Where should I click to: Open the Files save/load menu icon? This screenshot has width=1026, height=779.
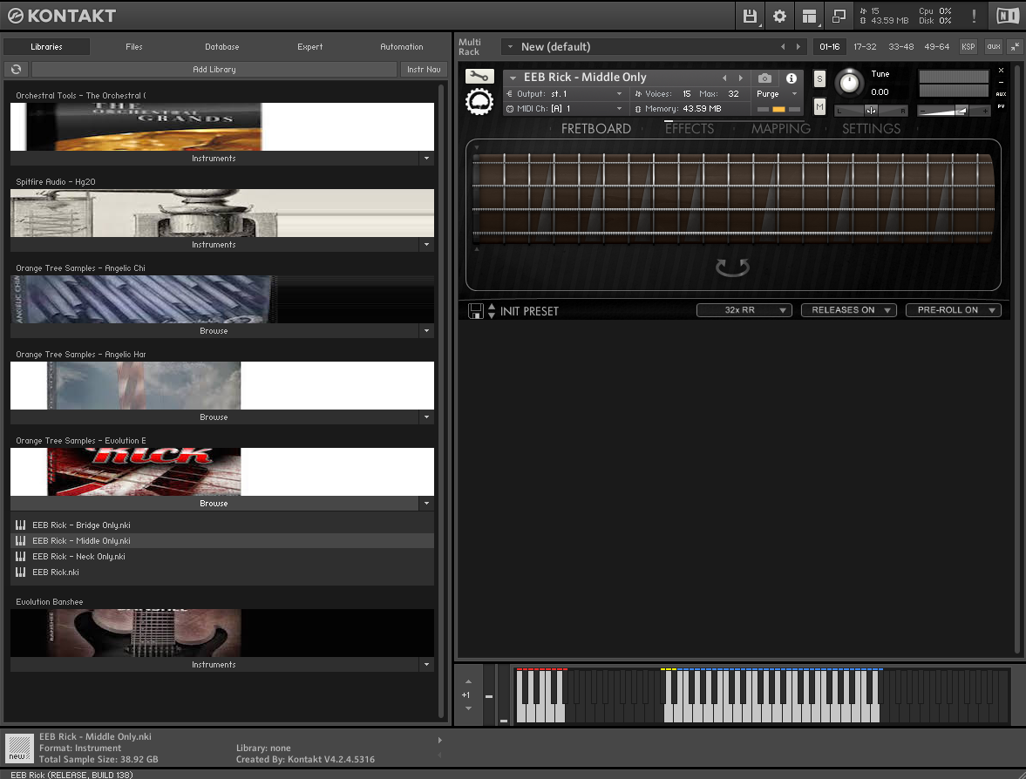coord(750,16)
